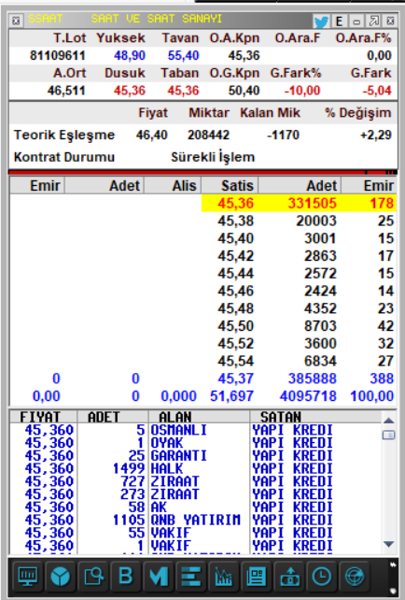405x600 pixels.
Task: Click the A.Ort value 46,511
Action: [x=66, y=91]
